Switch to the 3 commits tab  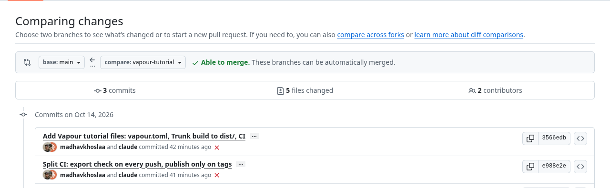[x=114, y=90]
